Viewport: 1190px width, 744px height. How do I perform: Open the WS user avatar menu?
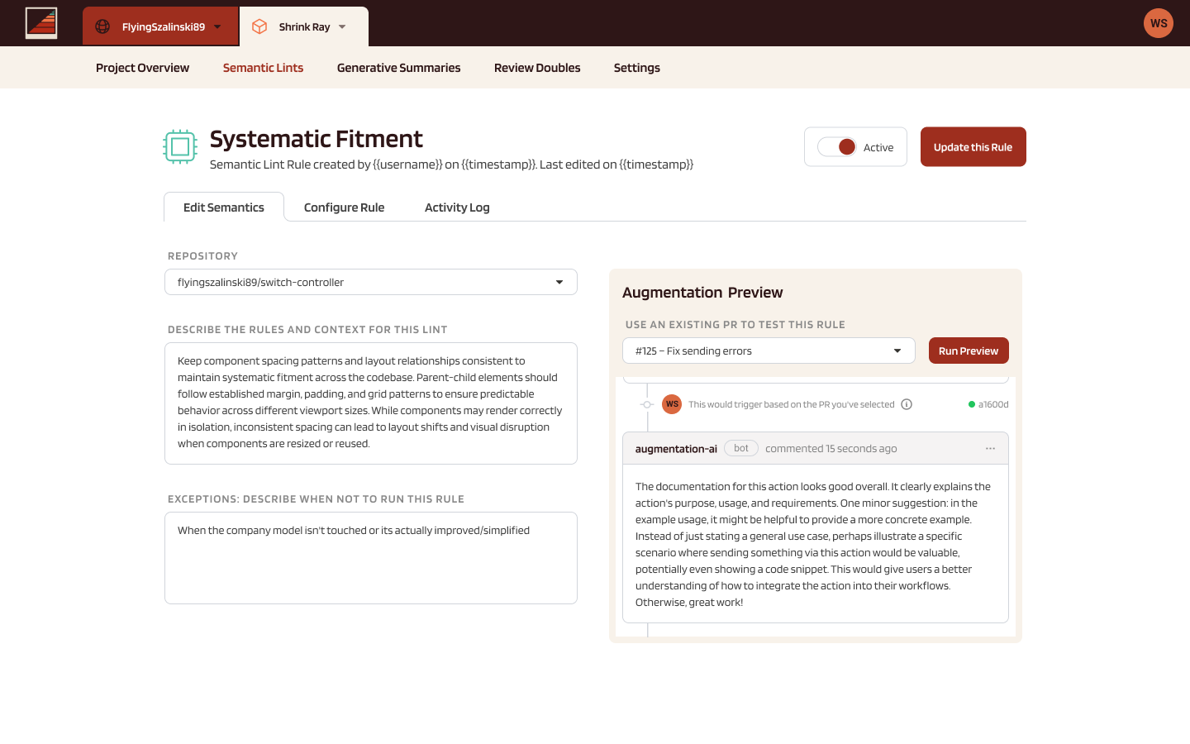point(1159,23)
